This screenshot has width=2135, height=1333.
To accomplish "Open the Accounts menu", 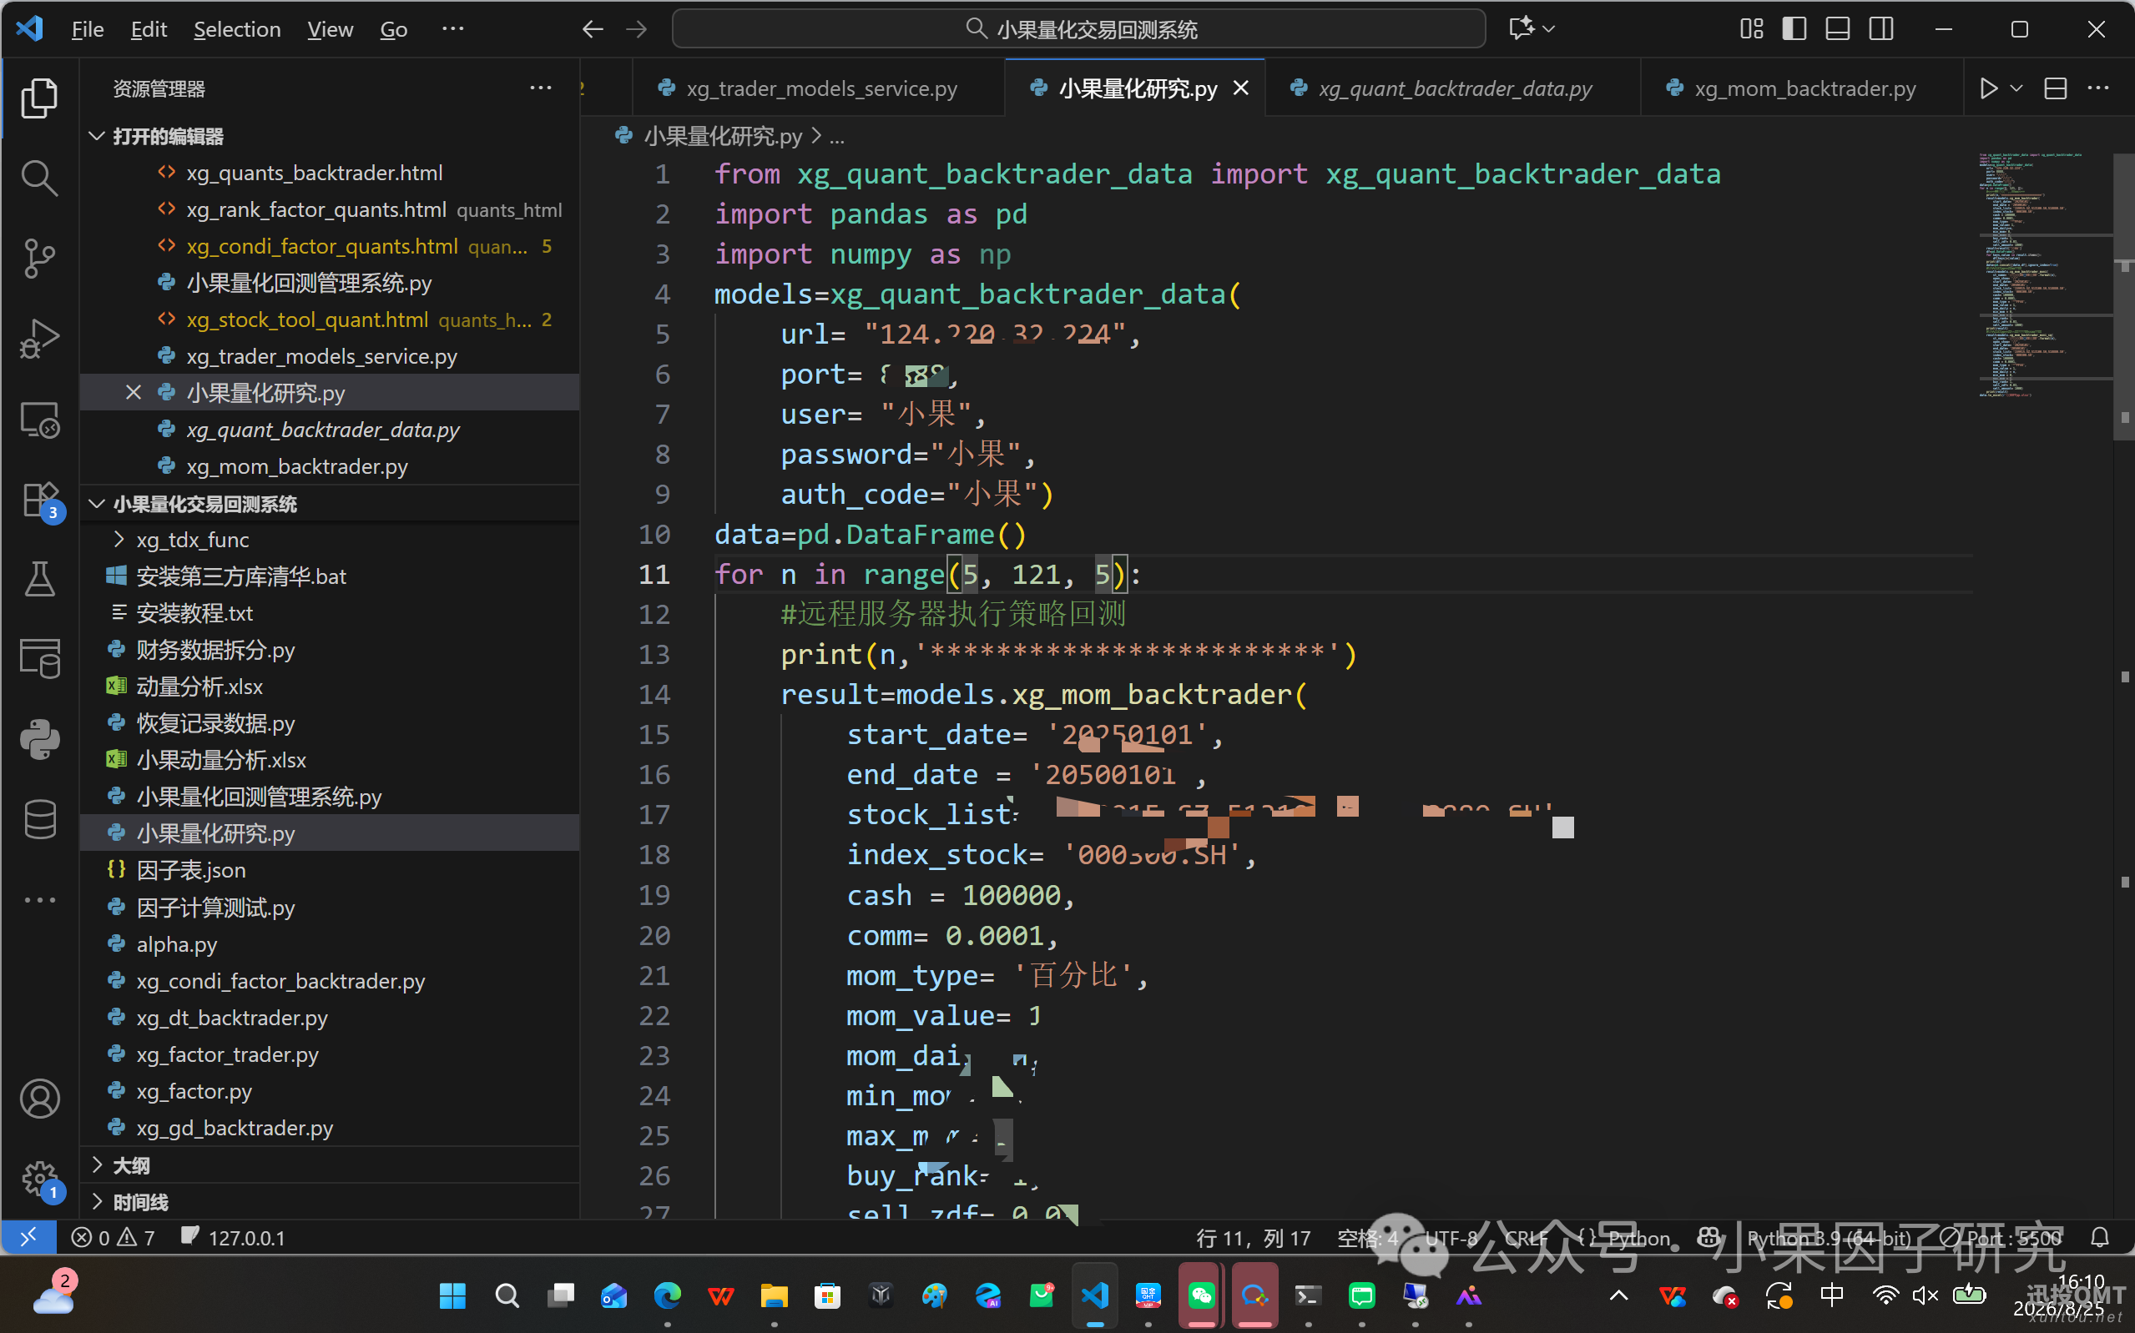I will coord(40,1099).
